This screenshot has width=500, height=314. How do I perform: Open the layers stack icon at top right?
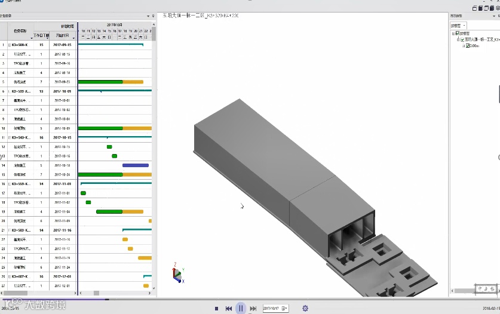[498, 8]
